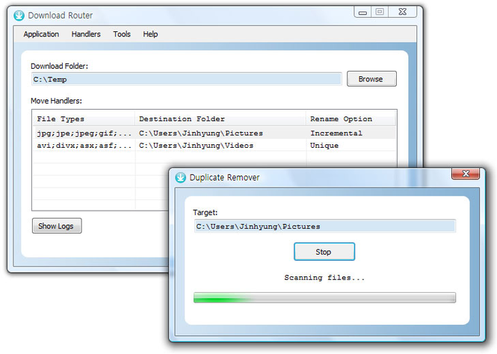The width and height of the screenshot is (497, 354).
Task: Click the Target path field in Duplicate Remover
Action: click(325, 226)
